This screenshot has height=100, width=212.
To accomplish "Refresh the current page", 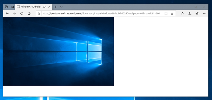I will click(22, 13).
